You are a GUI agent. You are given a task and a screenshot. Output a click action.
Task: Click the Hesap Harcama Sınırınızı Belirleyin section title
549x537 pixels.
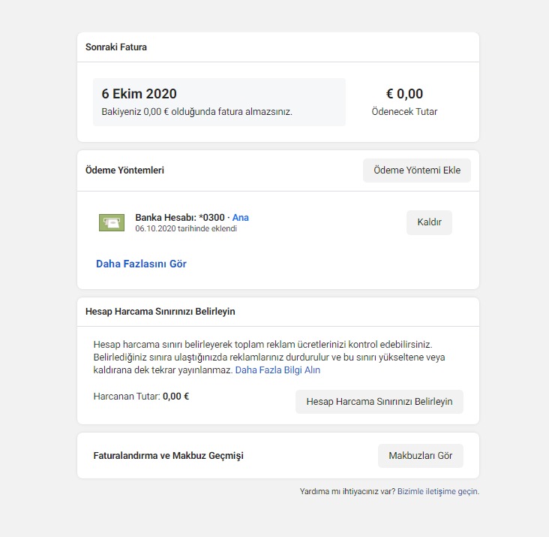tap(160, 312)
